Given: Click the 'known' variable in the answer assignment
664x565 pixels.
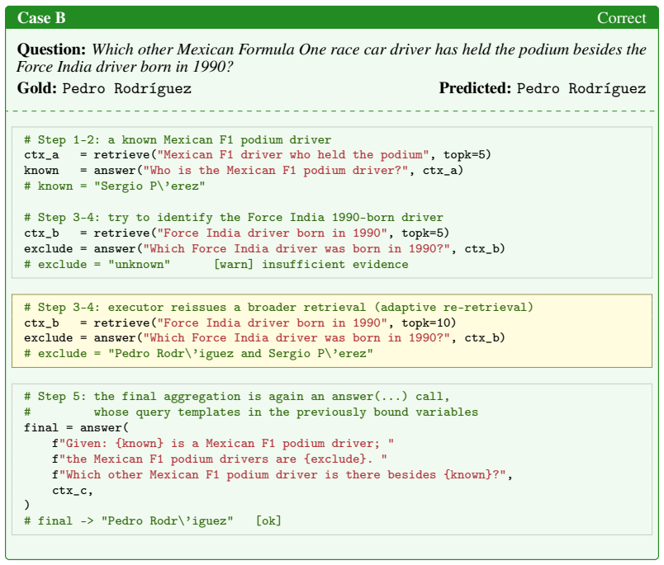Looking at the screenshot, I should (x=41, y=171).
